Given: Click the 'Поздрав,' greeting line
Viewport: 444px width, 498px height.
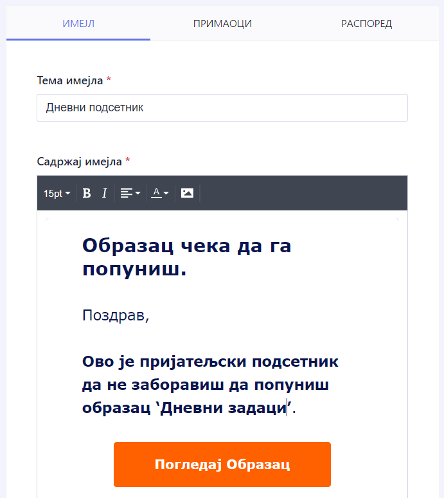Looking at the screenshot, I should [x=116, y=315].
